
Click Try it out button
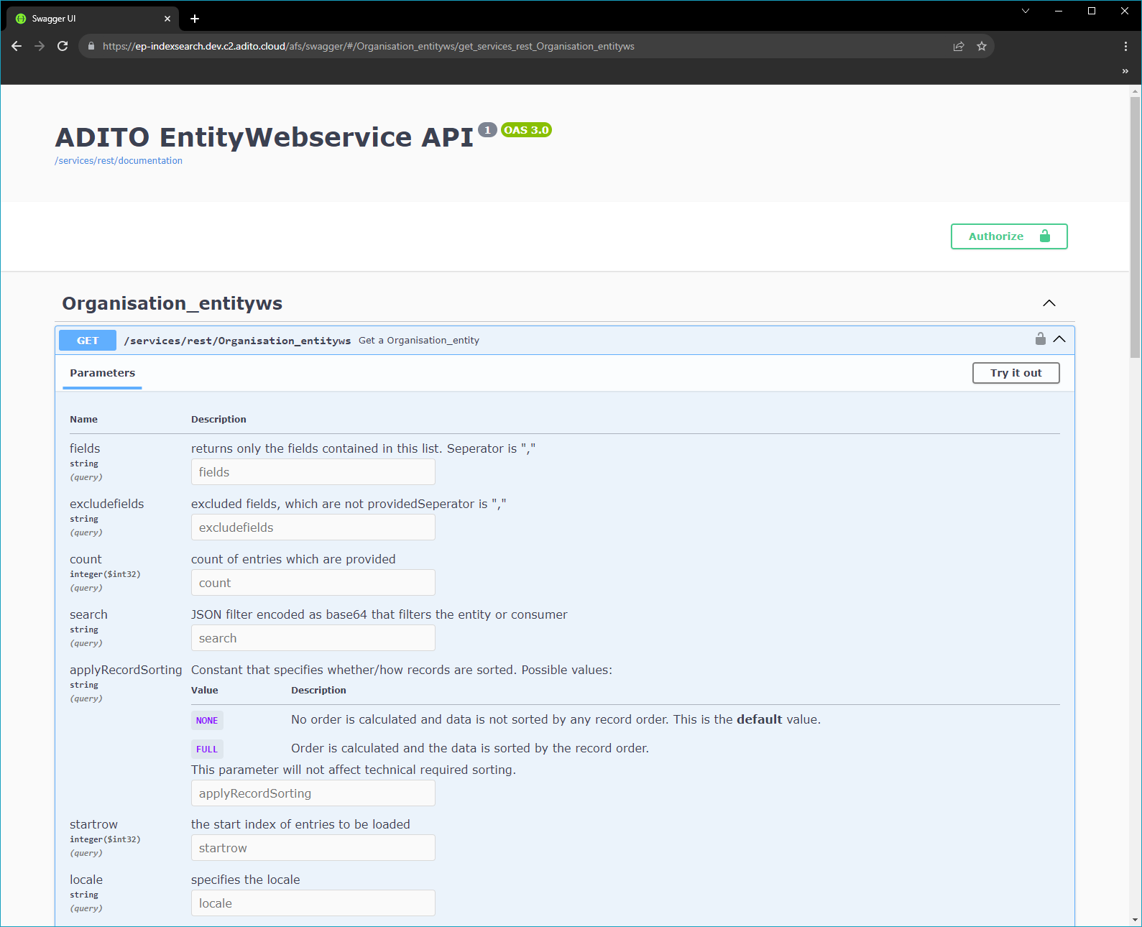tap(1016, 373)
